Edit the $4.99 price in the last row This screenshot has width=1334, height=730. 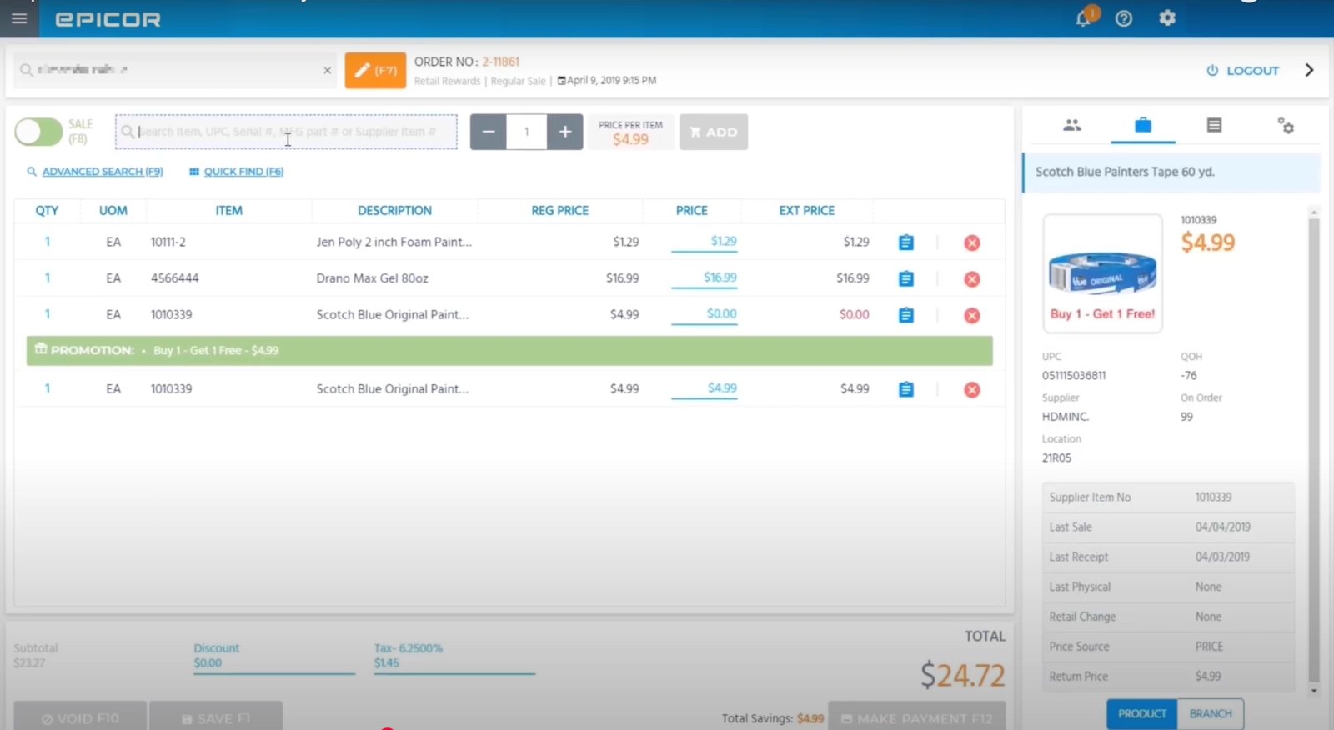coord(705,388)
